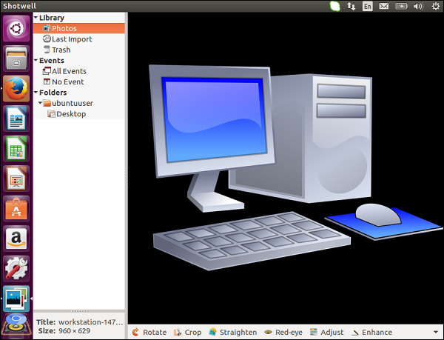Image resolution: width=444 pixels, height=340 pixels.
Task: Open the Trash entry
Action: [61, 50]
